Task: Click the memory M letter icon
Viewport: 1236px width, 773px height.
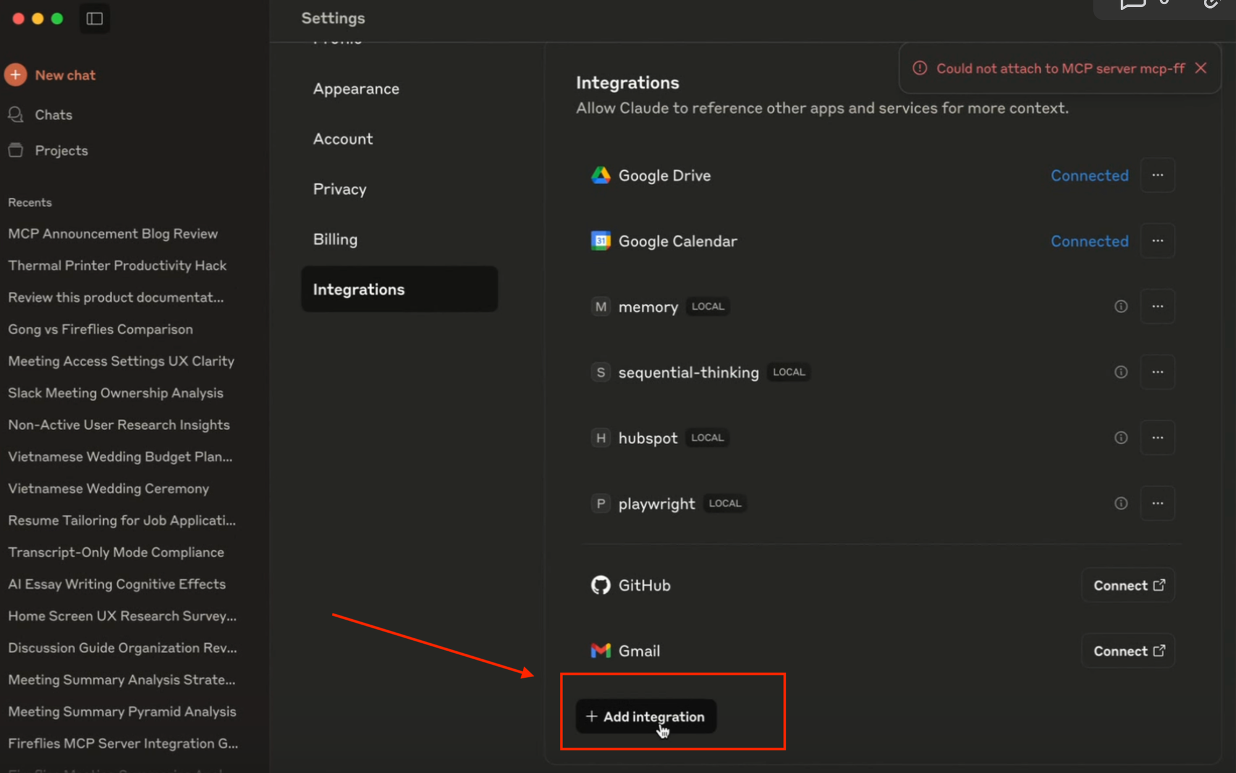Action: tap(601, 306)
